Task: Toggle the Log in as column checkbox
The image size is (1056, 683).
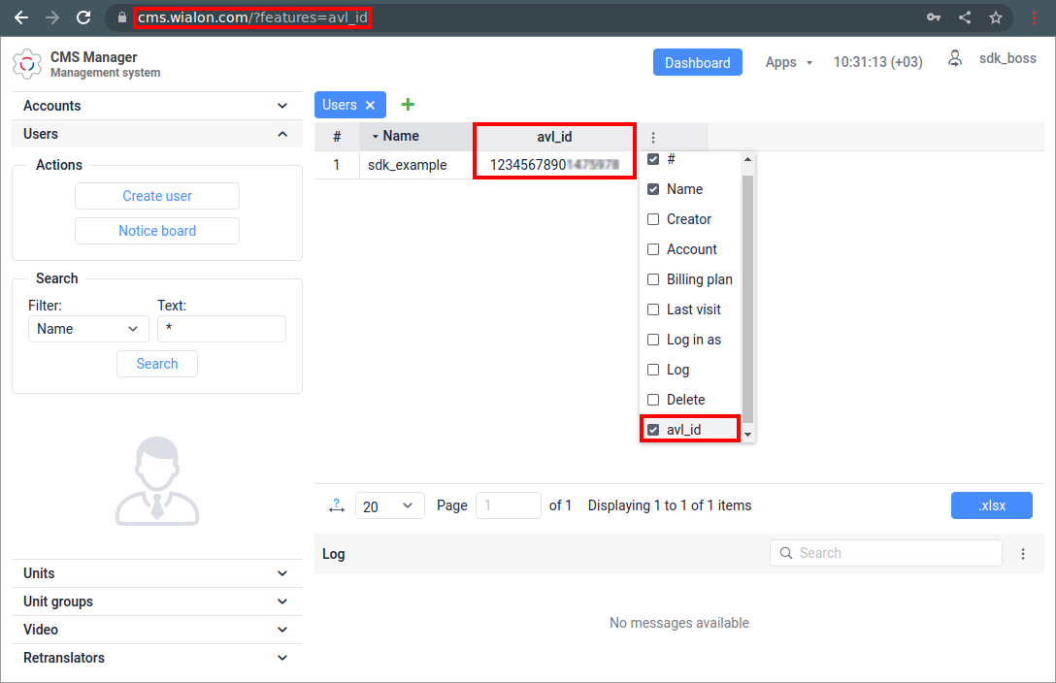Action: pyautogui.click(x=652, y=340)
